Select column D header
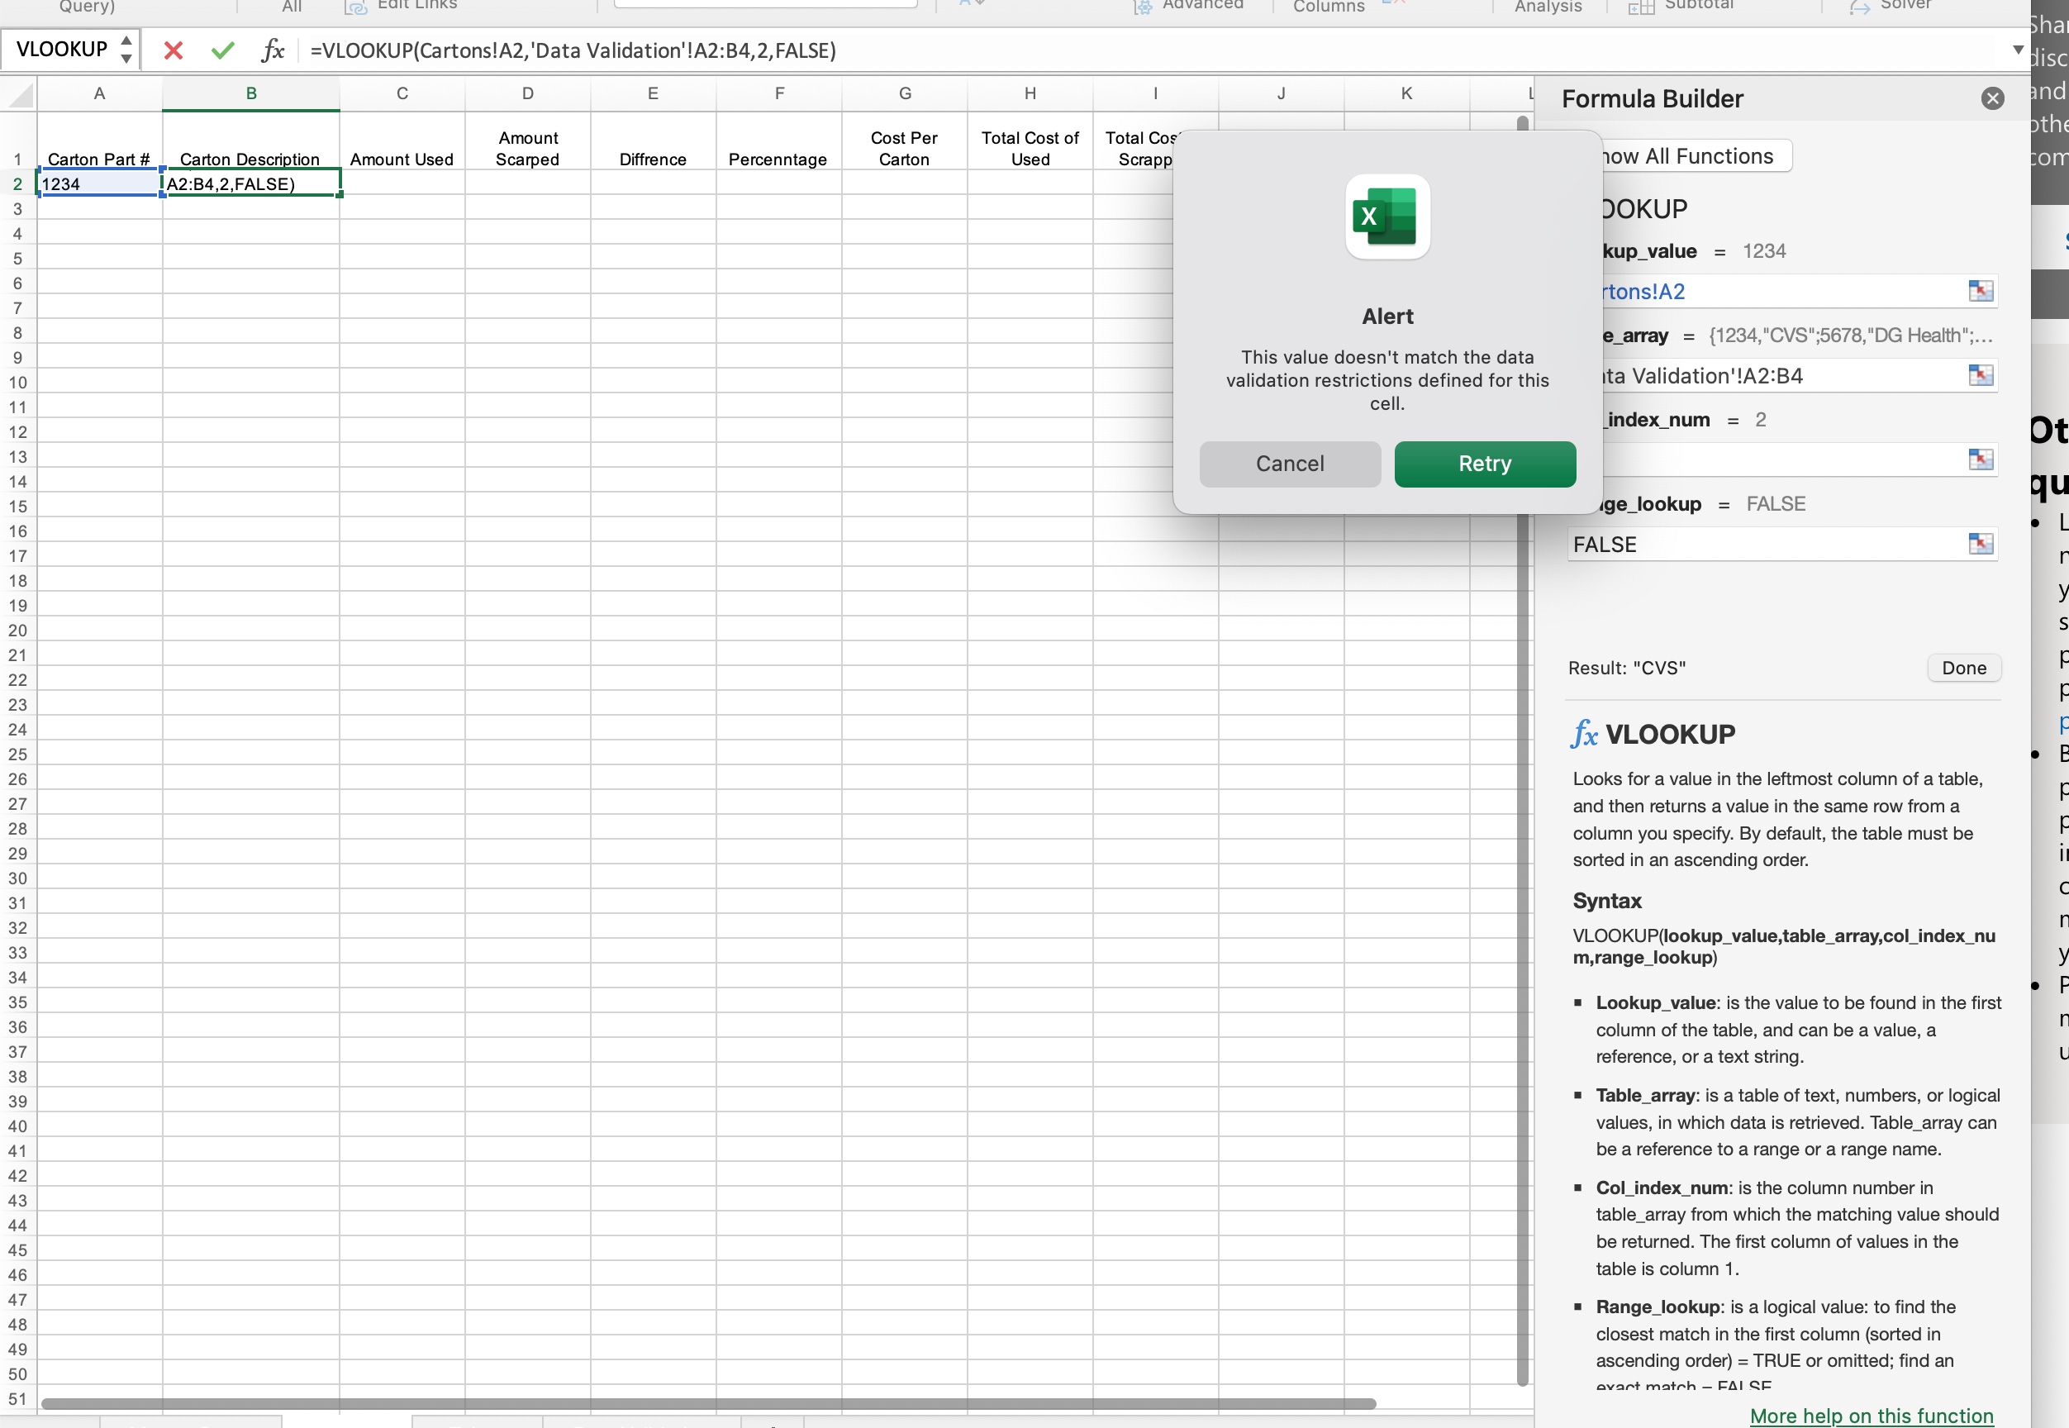The image size is (2069, 1428). (x=527, y=94)
